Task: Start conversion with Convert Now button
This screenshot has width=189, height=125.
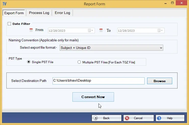Action: (x=93, y=97)
